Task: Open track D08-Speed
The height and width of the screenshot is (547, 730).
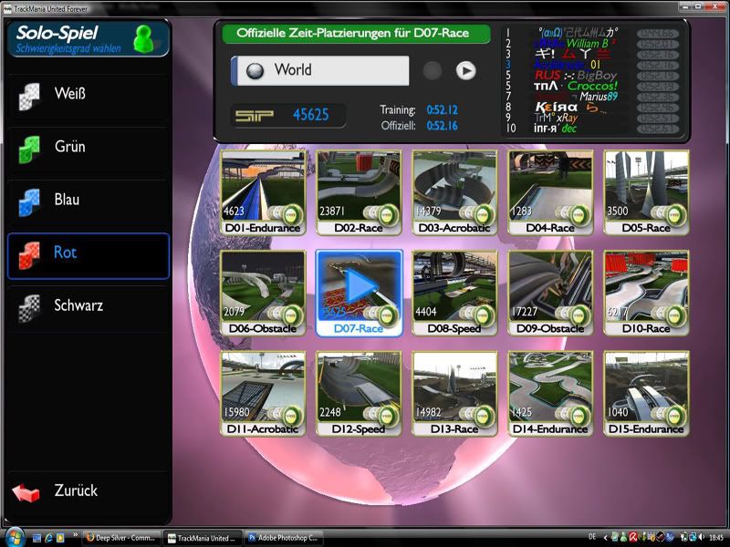Action: point(454,293)
